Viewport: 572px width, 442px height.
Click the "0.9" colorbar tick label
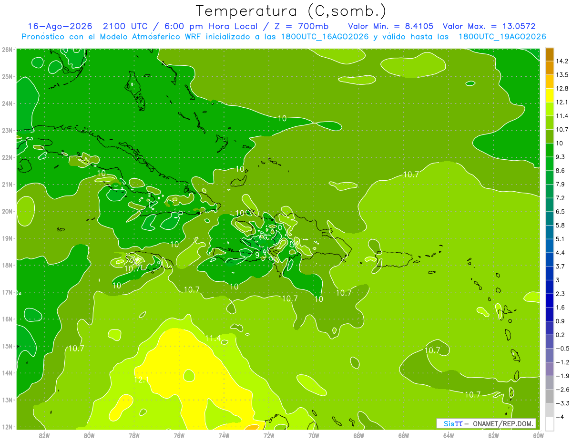[561, 321]
